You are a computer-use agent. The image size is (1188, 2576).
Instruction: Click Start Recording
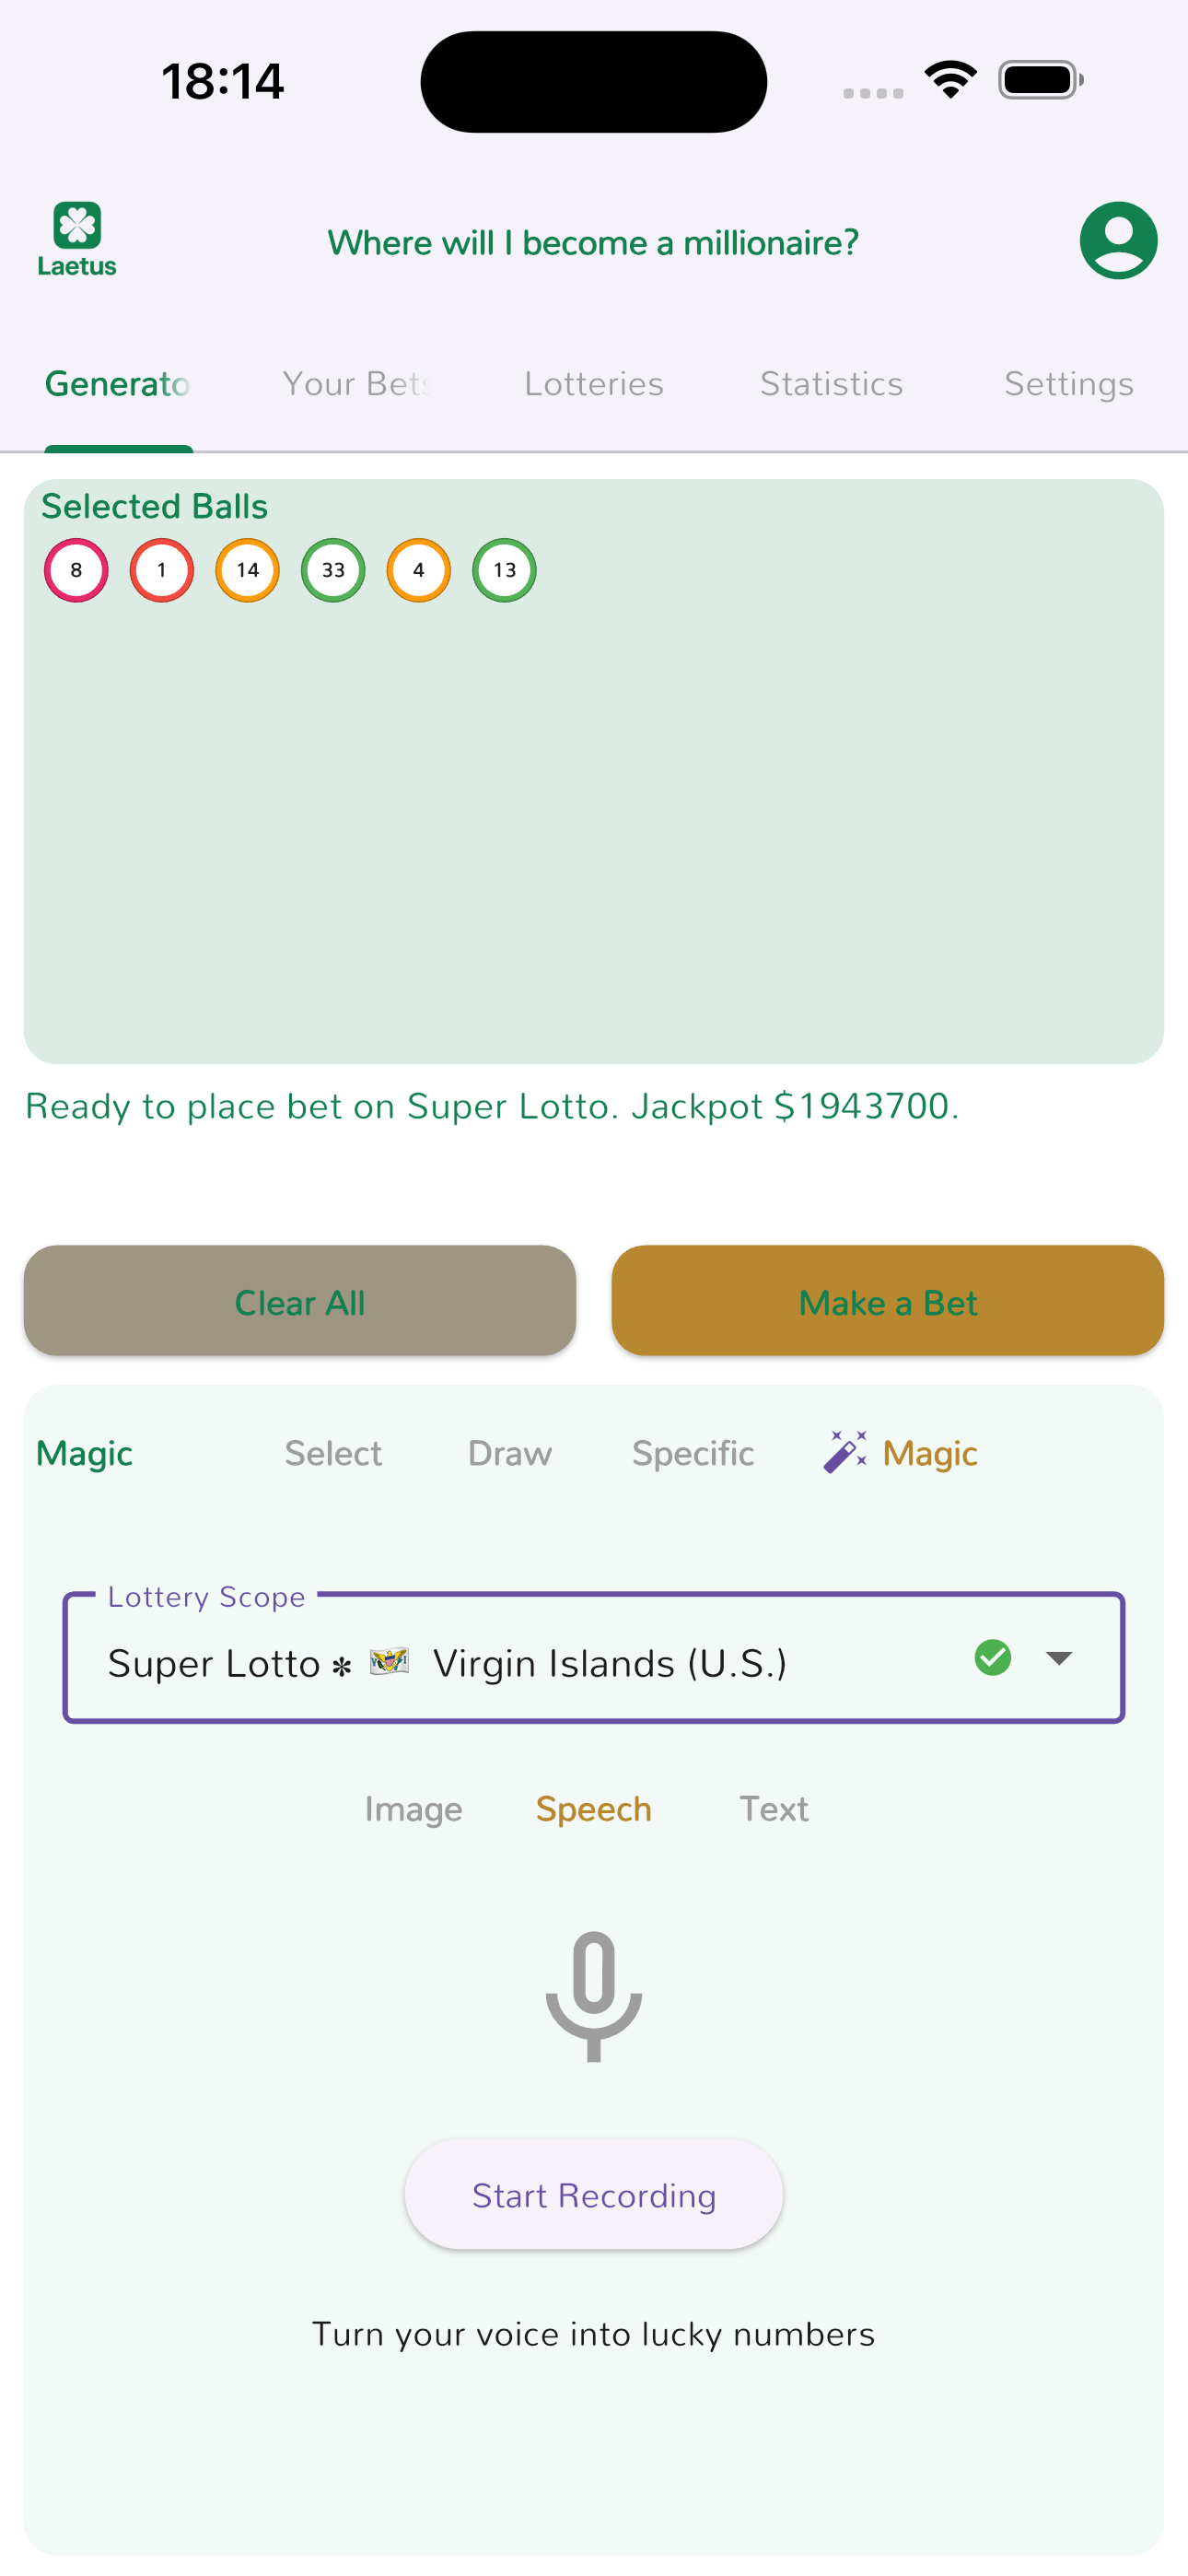(x=593, y=2195)
